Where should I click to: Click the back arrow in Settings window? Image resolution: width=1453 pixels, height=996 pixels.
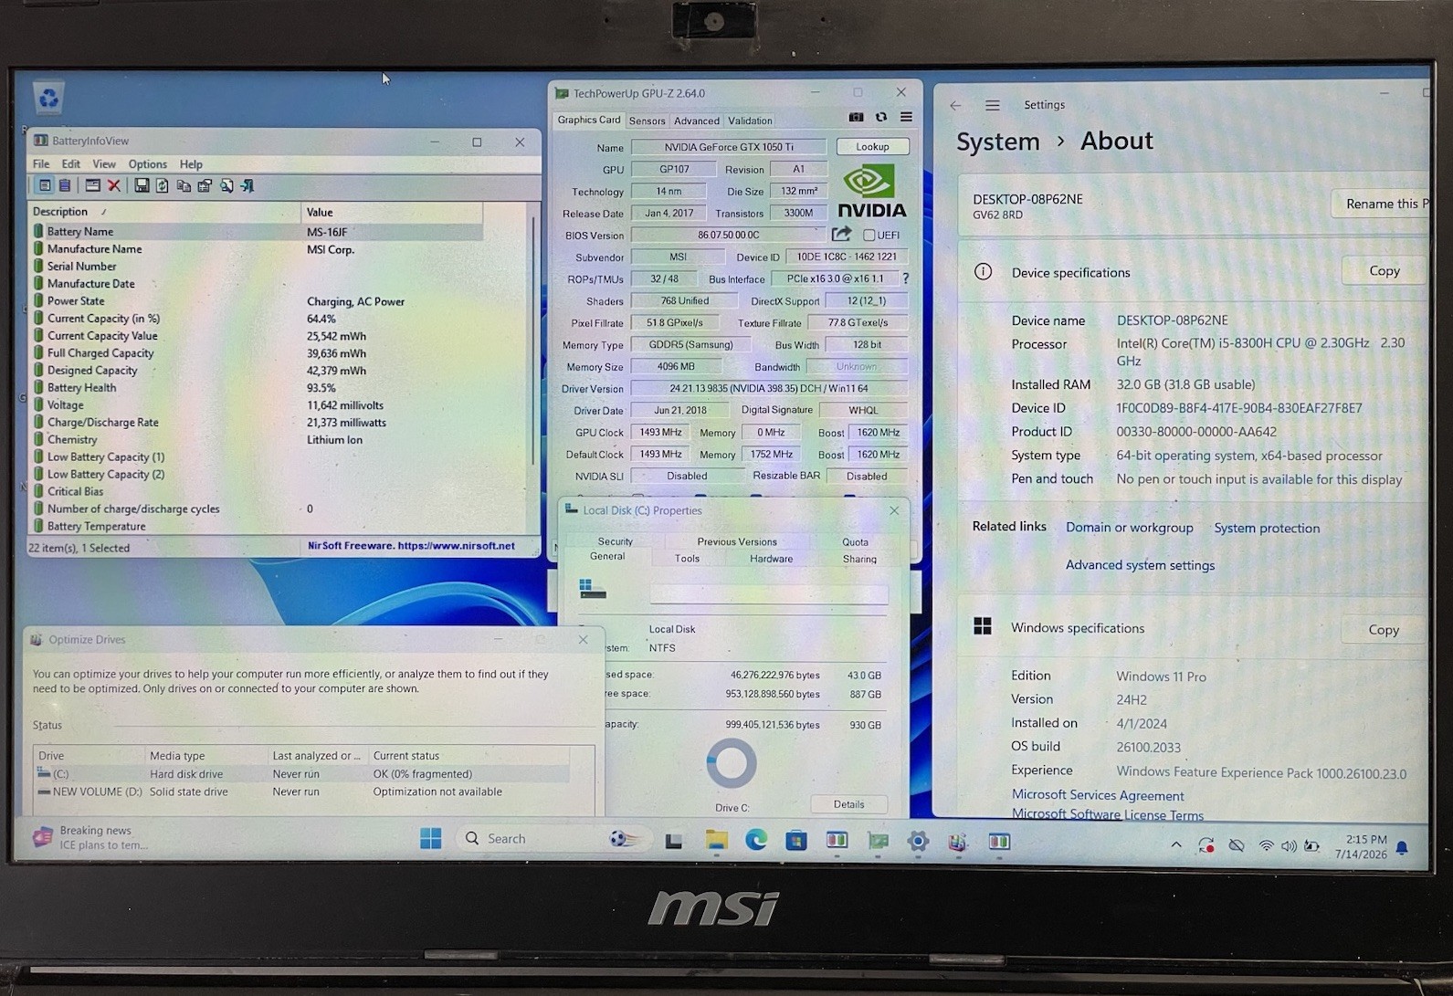point(955,105)
